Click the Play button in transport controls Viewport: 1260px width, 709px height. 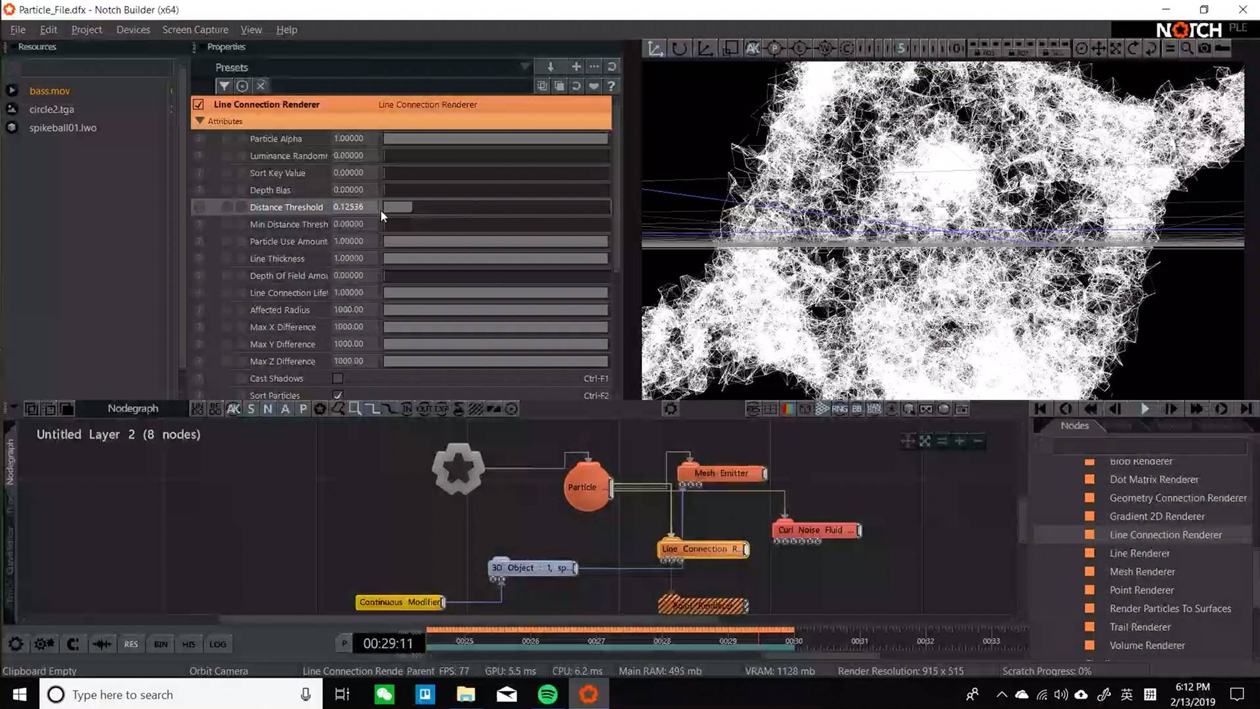coord(1144,409)
